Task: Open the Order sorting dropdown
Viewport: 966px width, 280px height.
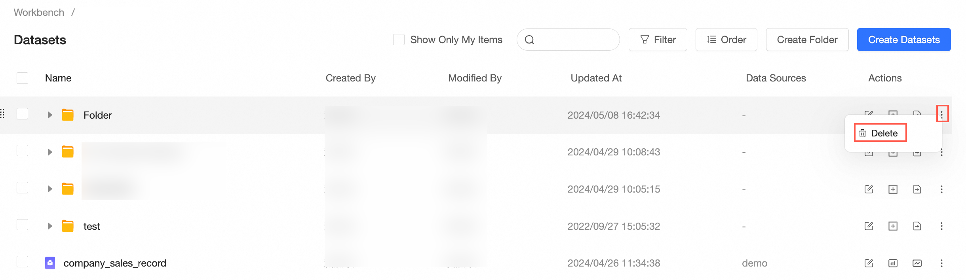Action: coord(726,40)
